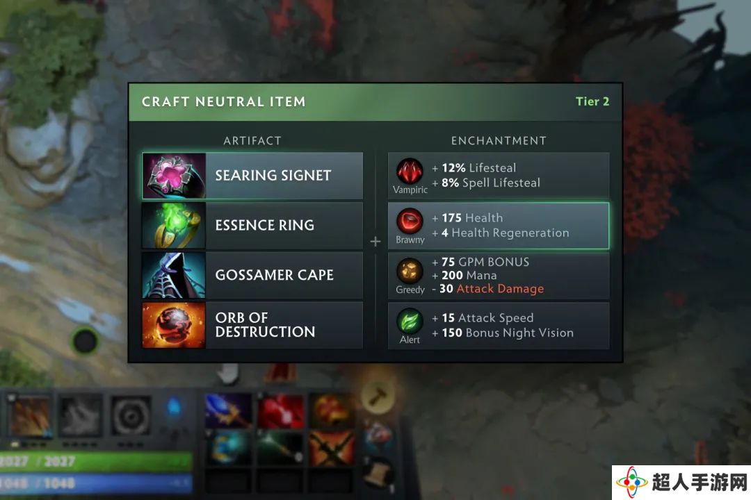
Task: Pick the Essence Ring green ring icon
Action: 174,226
